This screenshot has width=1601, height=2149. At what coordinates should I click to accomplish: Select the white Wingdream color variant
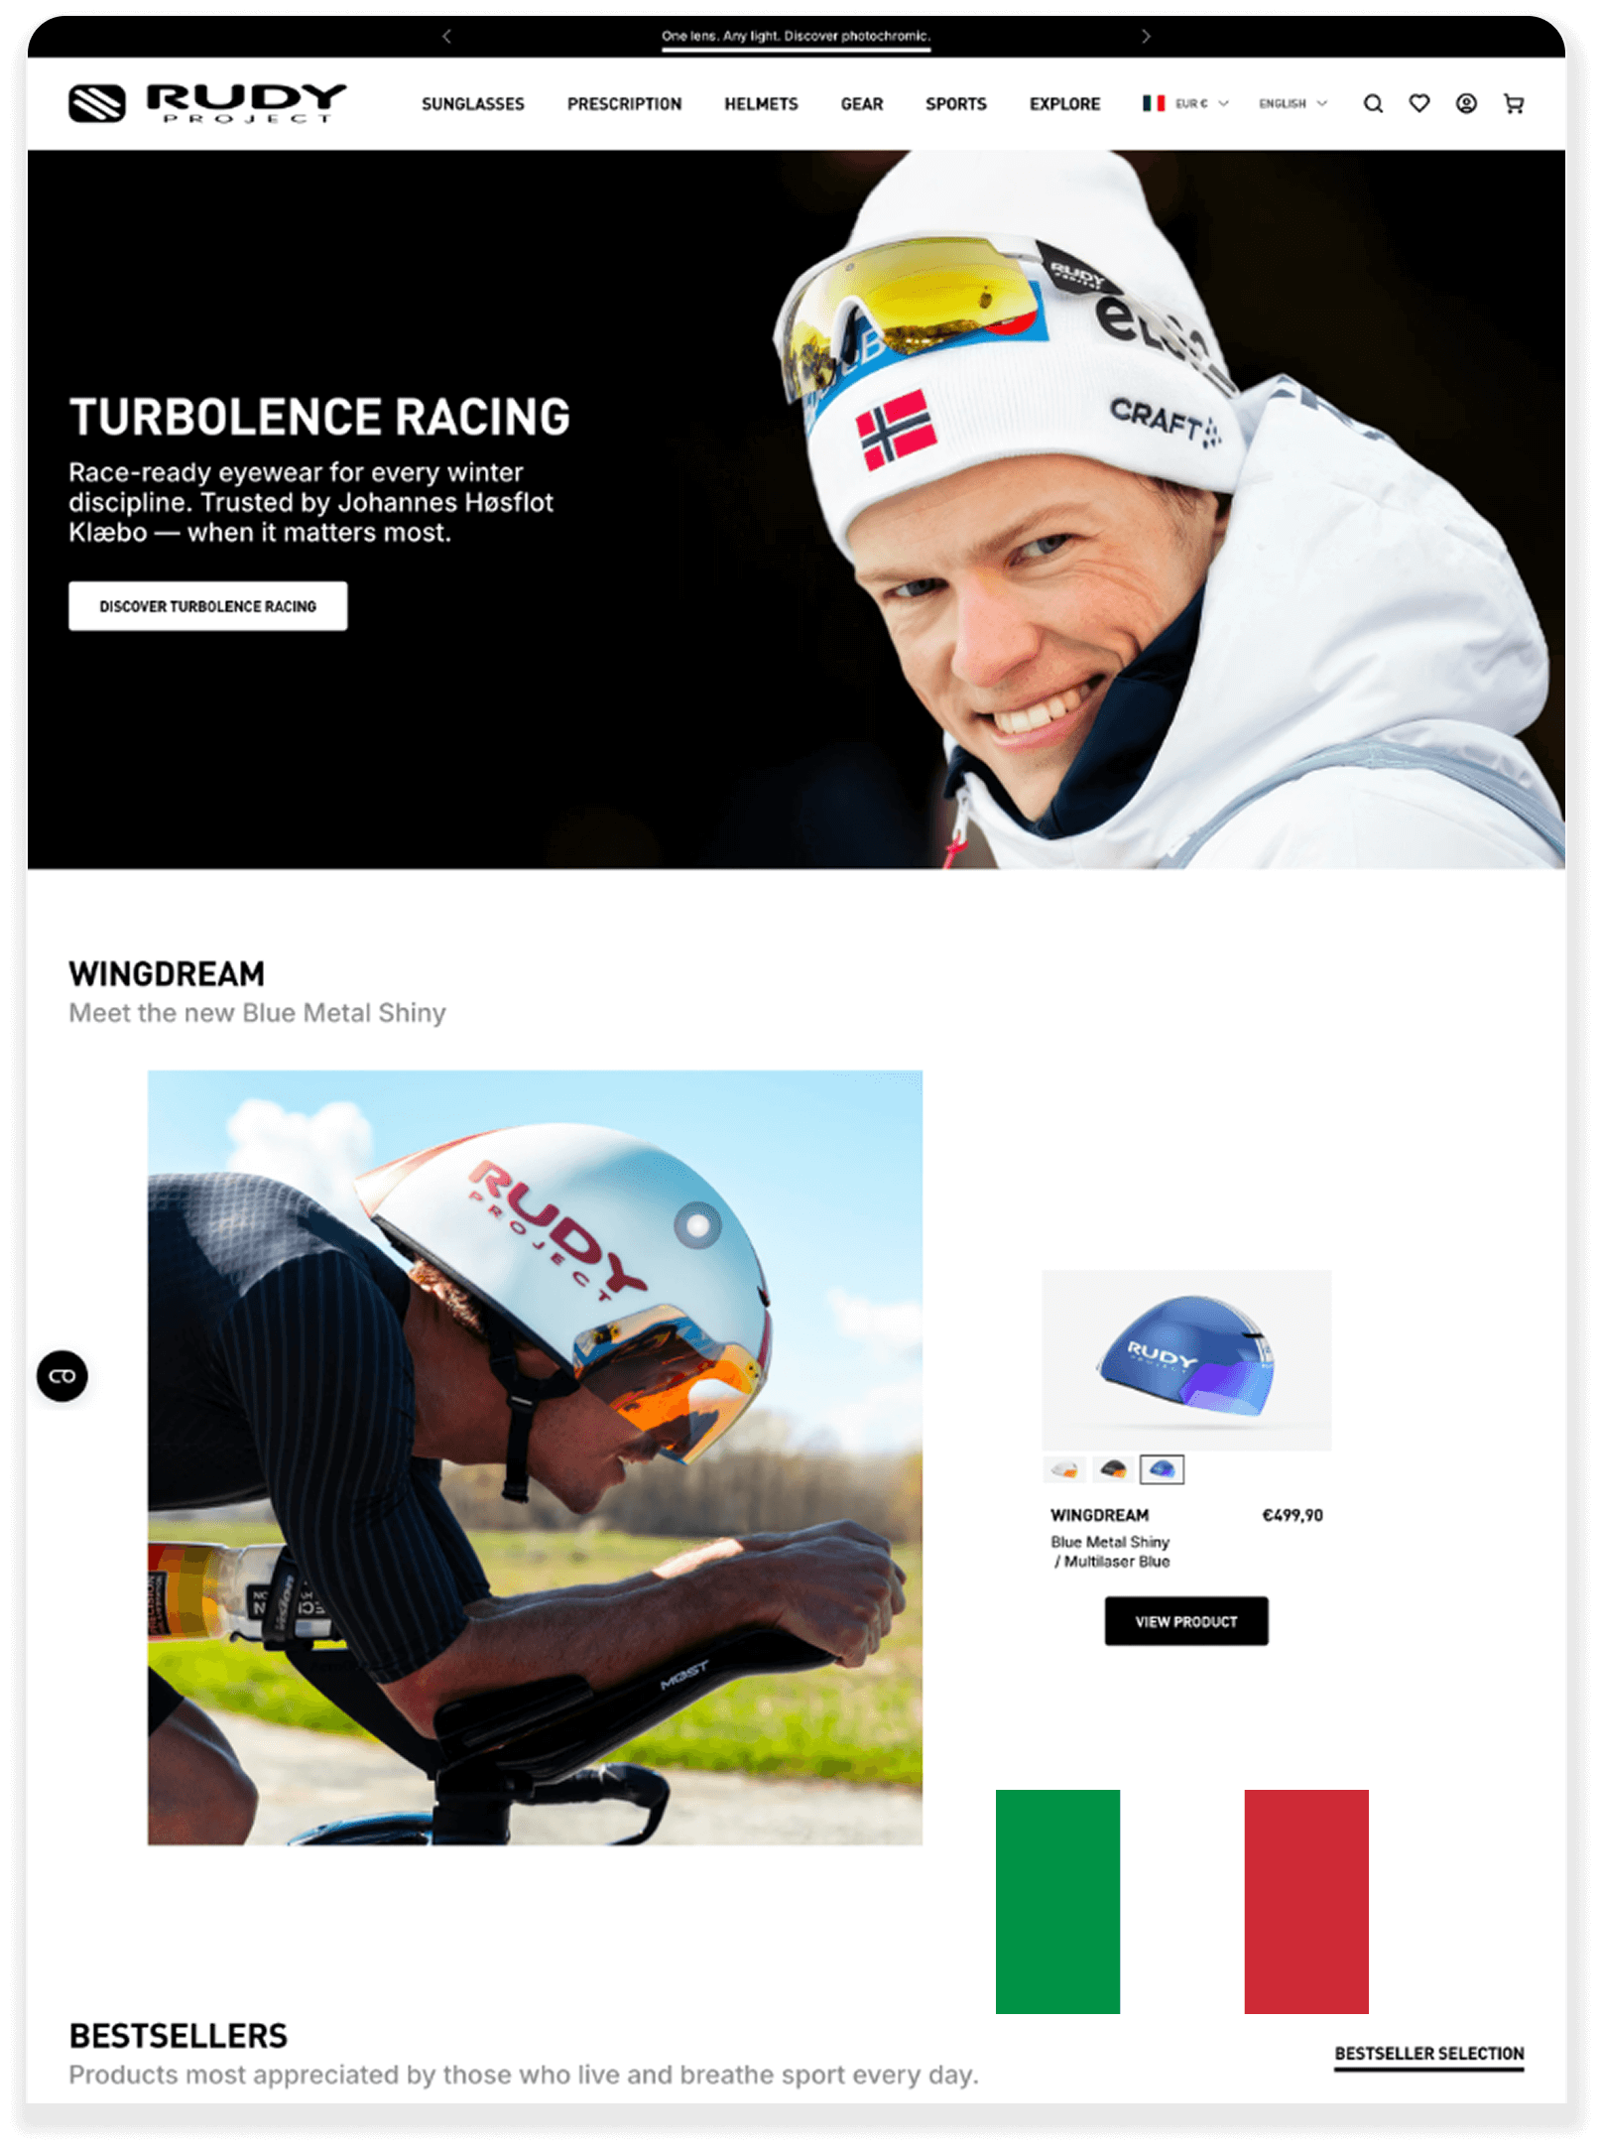(1064, 1469)
